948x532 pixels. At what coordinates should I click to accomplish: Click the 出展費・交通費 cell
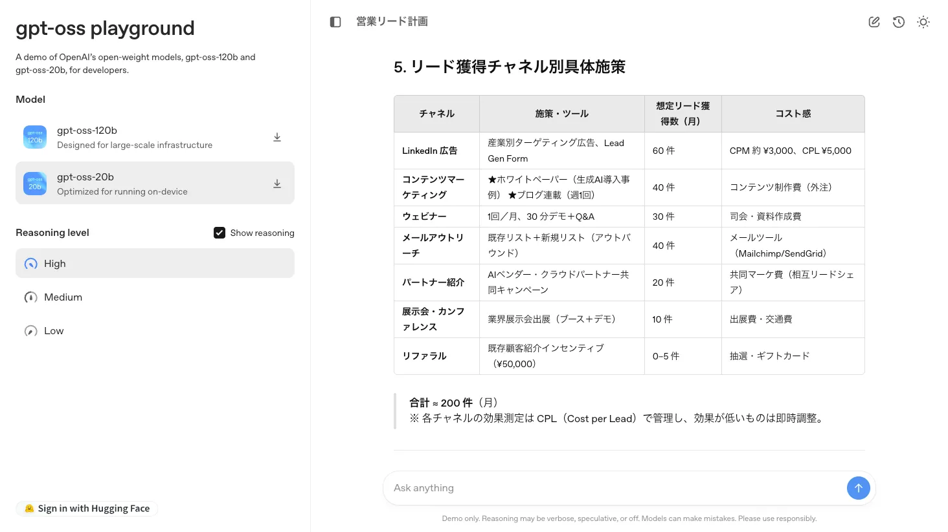[x=793, y=319]
